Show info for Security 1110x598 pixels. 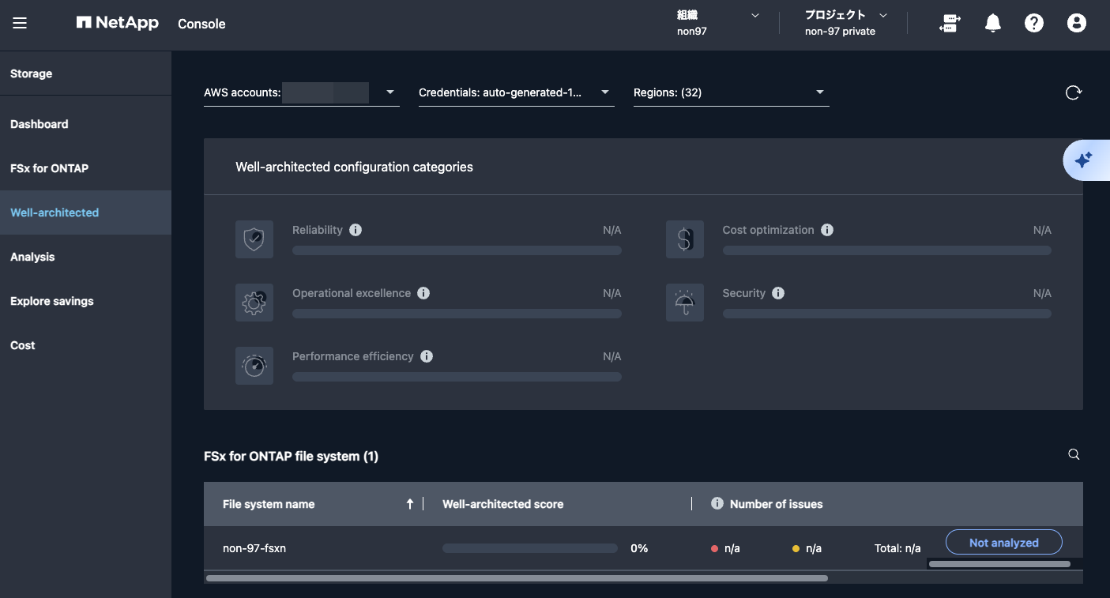click(x=778, y=293)
